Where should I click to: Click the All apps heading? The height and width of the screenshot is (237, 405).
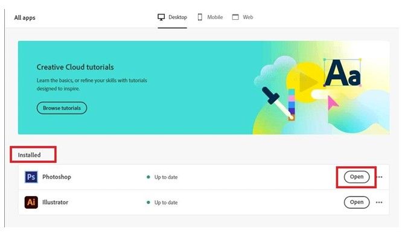tap(25, 18)
